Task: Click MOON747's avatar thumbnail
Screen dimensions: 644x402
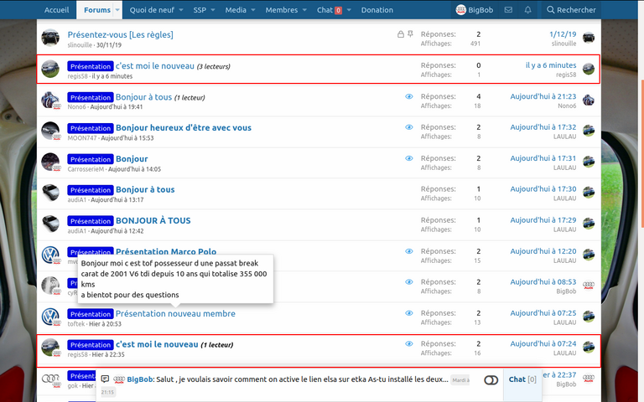Action: (50, 131)
